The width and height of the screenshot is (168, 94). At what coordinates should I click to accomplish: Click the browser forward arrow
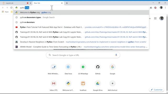tap(7, 8)
